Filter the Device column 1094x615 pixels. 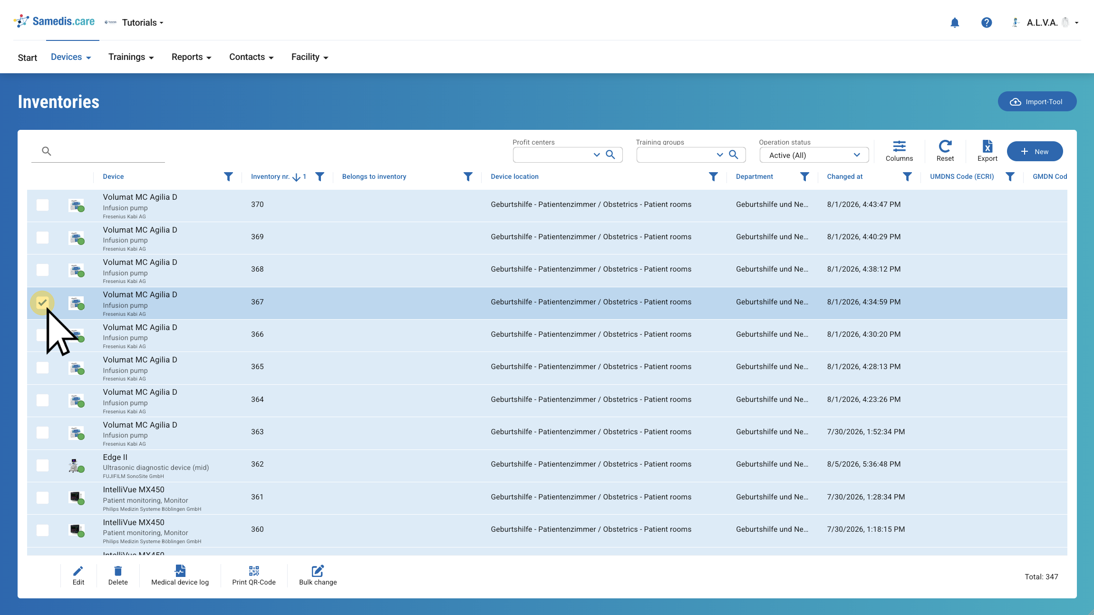point(229,177)
